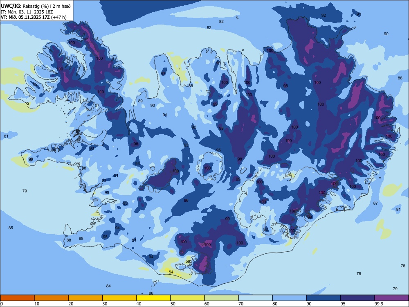The height and width of the screenshot is (307, 409).
Task: Choose the pale blue 70–80 legend swatch
Action: 255,298
